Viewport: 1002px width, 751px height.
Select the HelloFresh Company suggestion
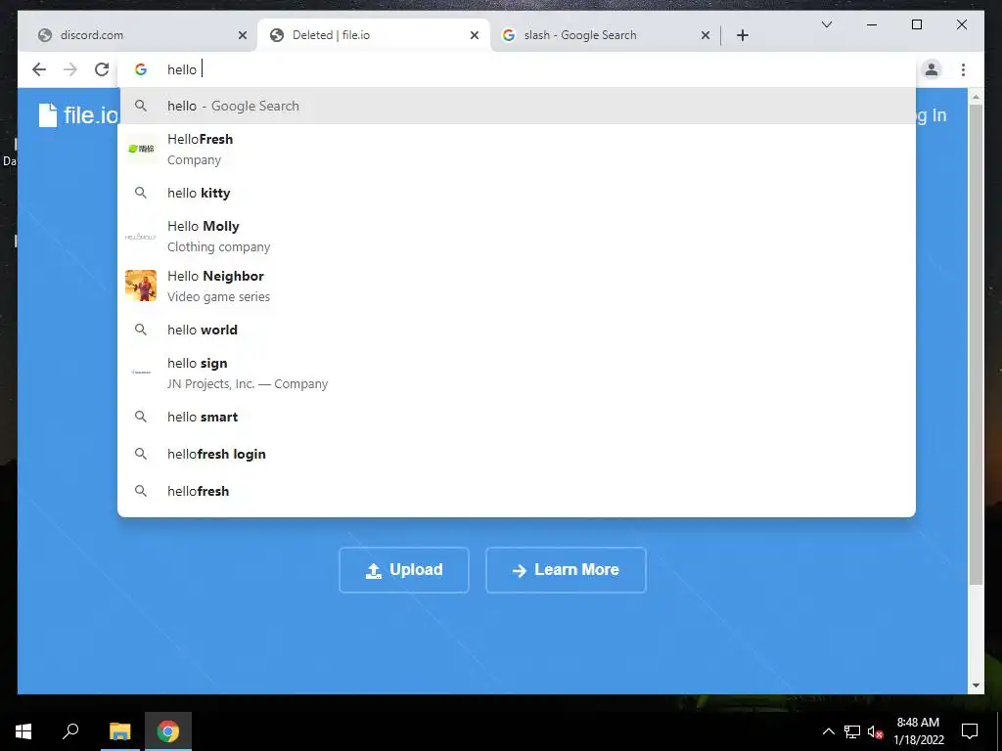coord(517,149)
